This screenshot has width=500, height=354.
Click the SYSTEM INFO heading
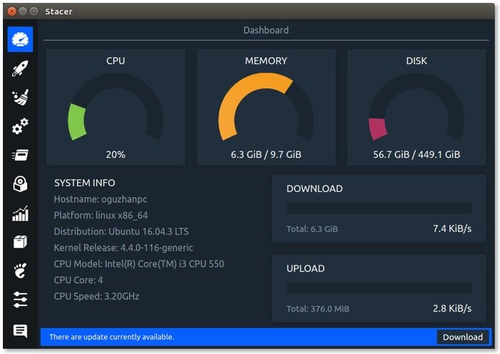[x=84, y=183]
